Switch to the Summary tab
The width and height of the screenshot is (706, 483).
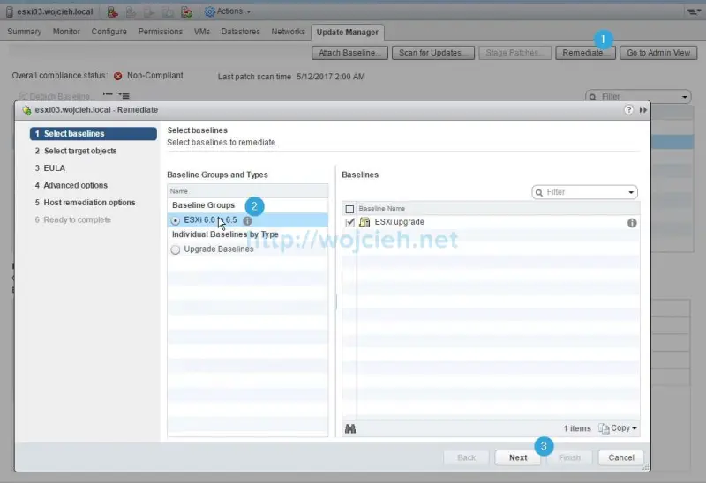[x=25, y=32]
